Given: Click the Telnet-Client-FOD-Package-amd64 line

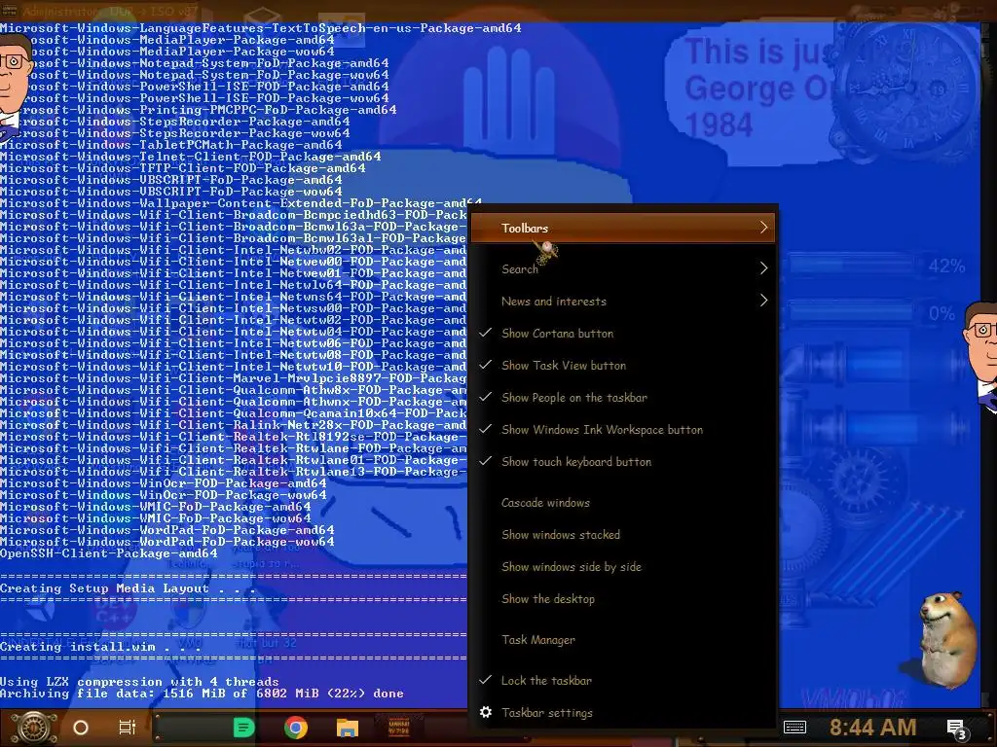Looking at the screenshot, I should coord(190,157).
